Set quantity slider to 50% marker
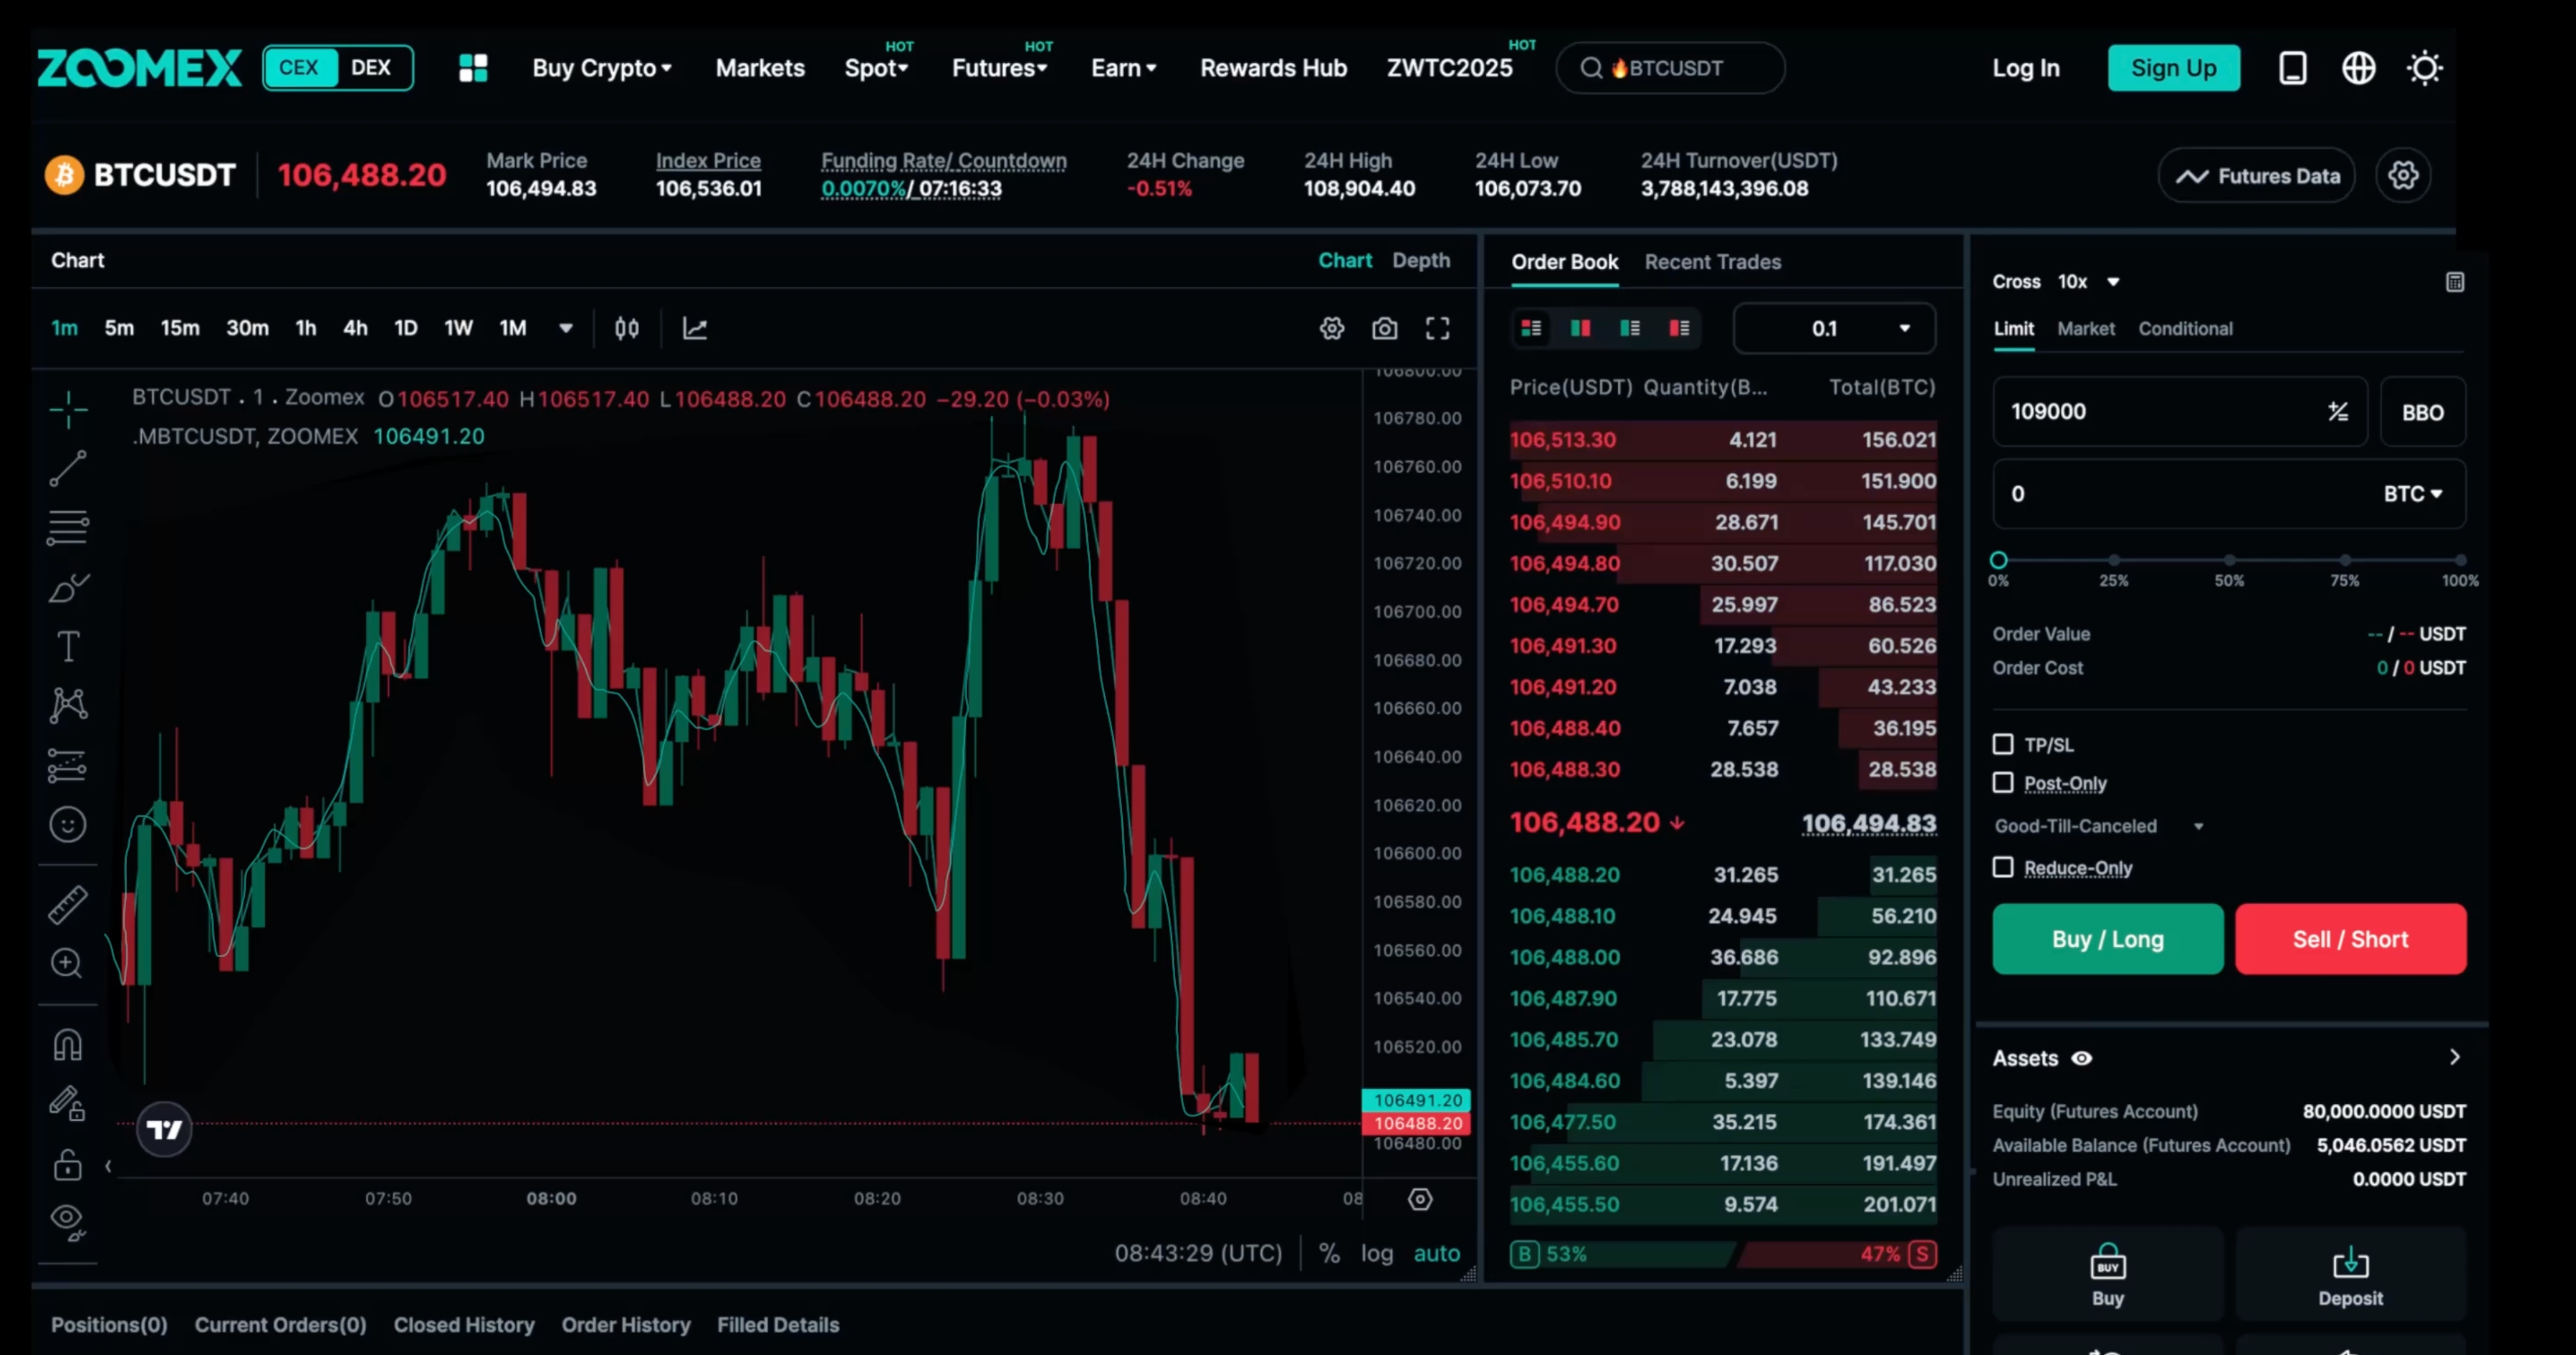 [x=2229, y=560]
